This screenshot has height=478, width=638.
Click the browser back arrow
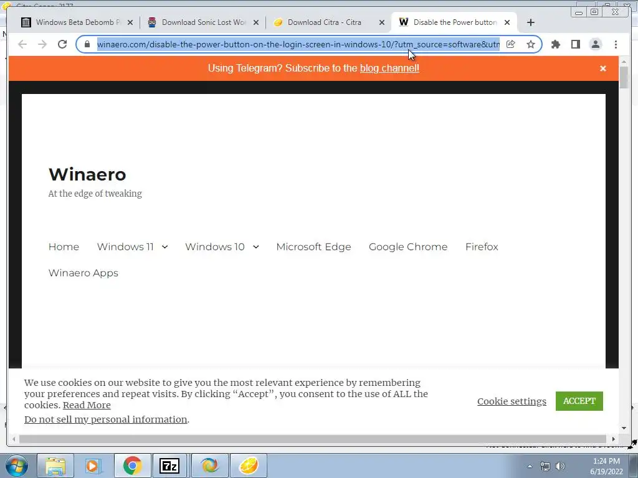tap(22, 44)
